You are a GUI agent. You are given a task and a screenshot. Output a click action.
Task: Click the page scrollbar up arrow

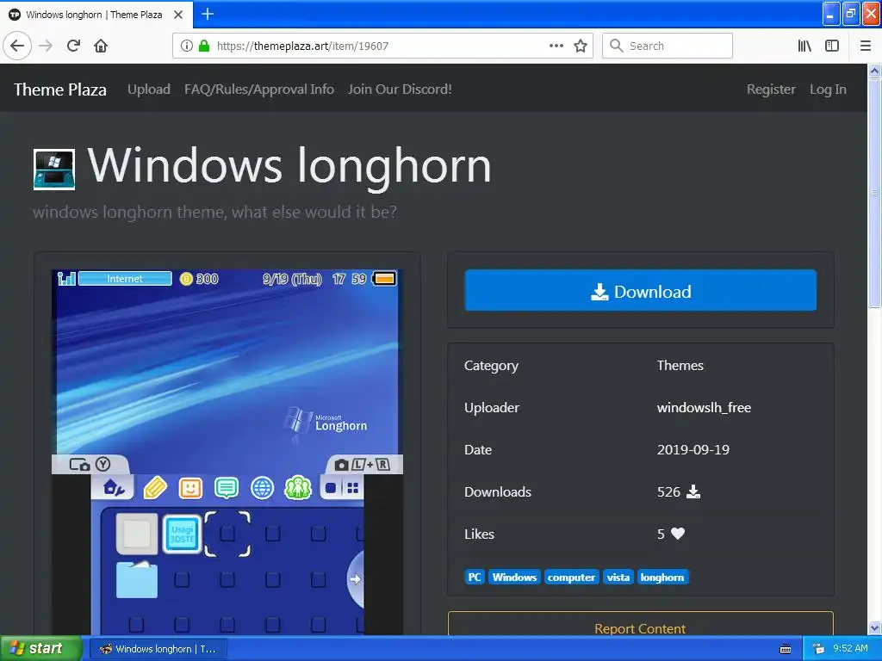875,71
